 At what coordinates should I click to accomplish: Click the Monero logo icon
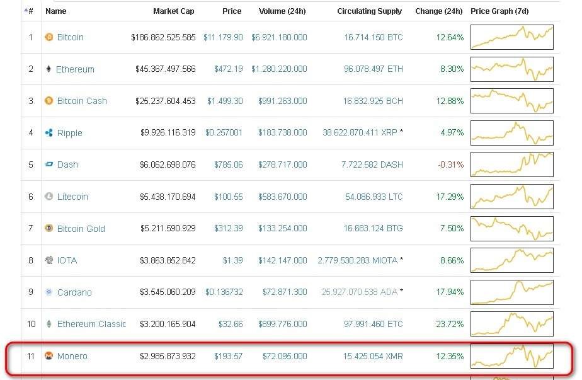coord(49,356)
